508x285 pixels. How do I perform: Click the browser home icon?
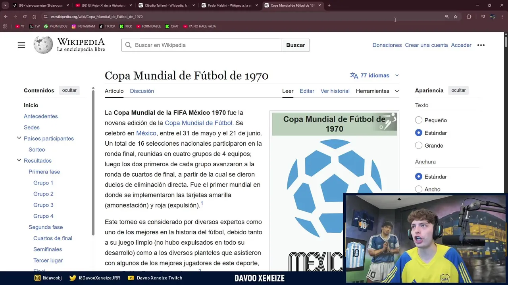pyautogui.click(x=35, y=17)
